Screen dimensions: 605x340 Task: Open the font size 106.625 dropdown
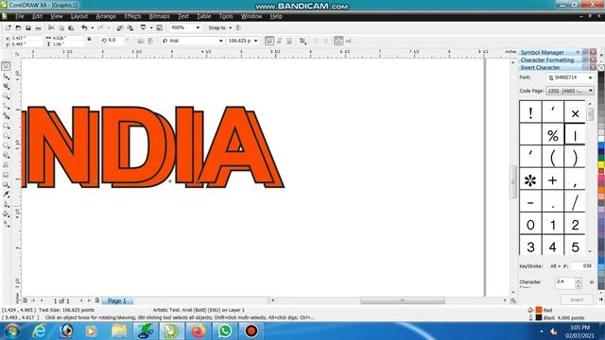[x=256, y=41]
